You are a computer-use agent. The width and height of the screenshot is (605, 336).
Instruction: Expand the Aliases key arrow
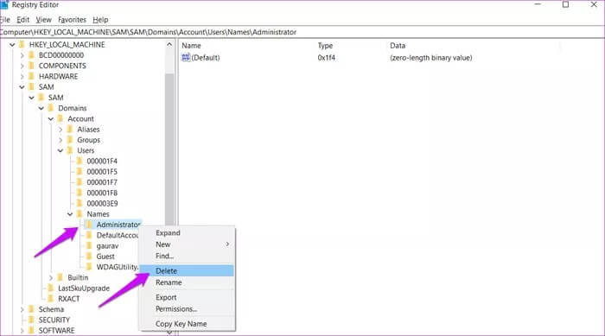60,130
